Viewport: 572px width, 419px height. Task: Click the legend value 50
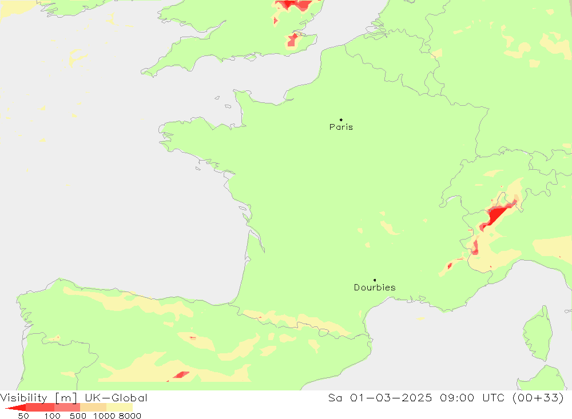pos(23,416)
